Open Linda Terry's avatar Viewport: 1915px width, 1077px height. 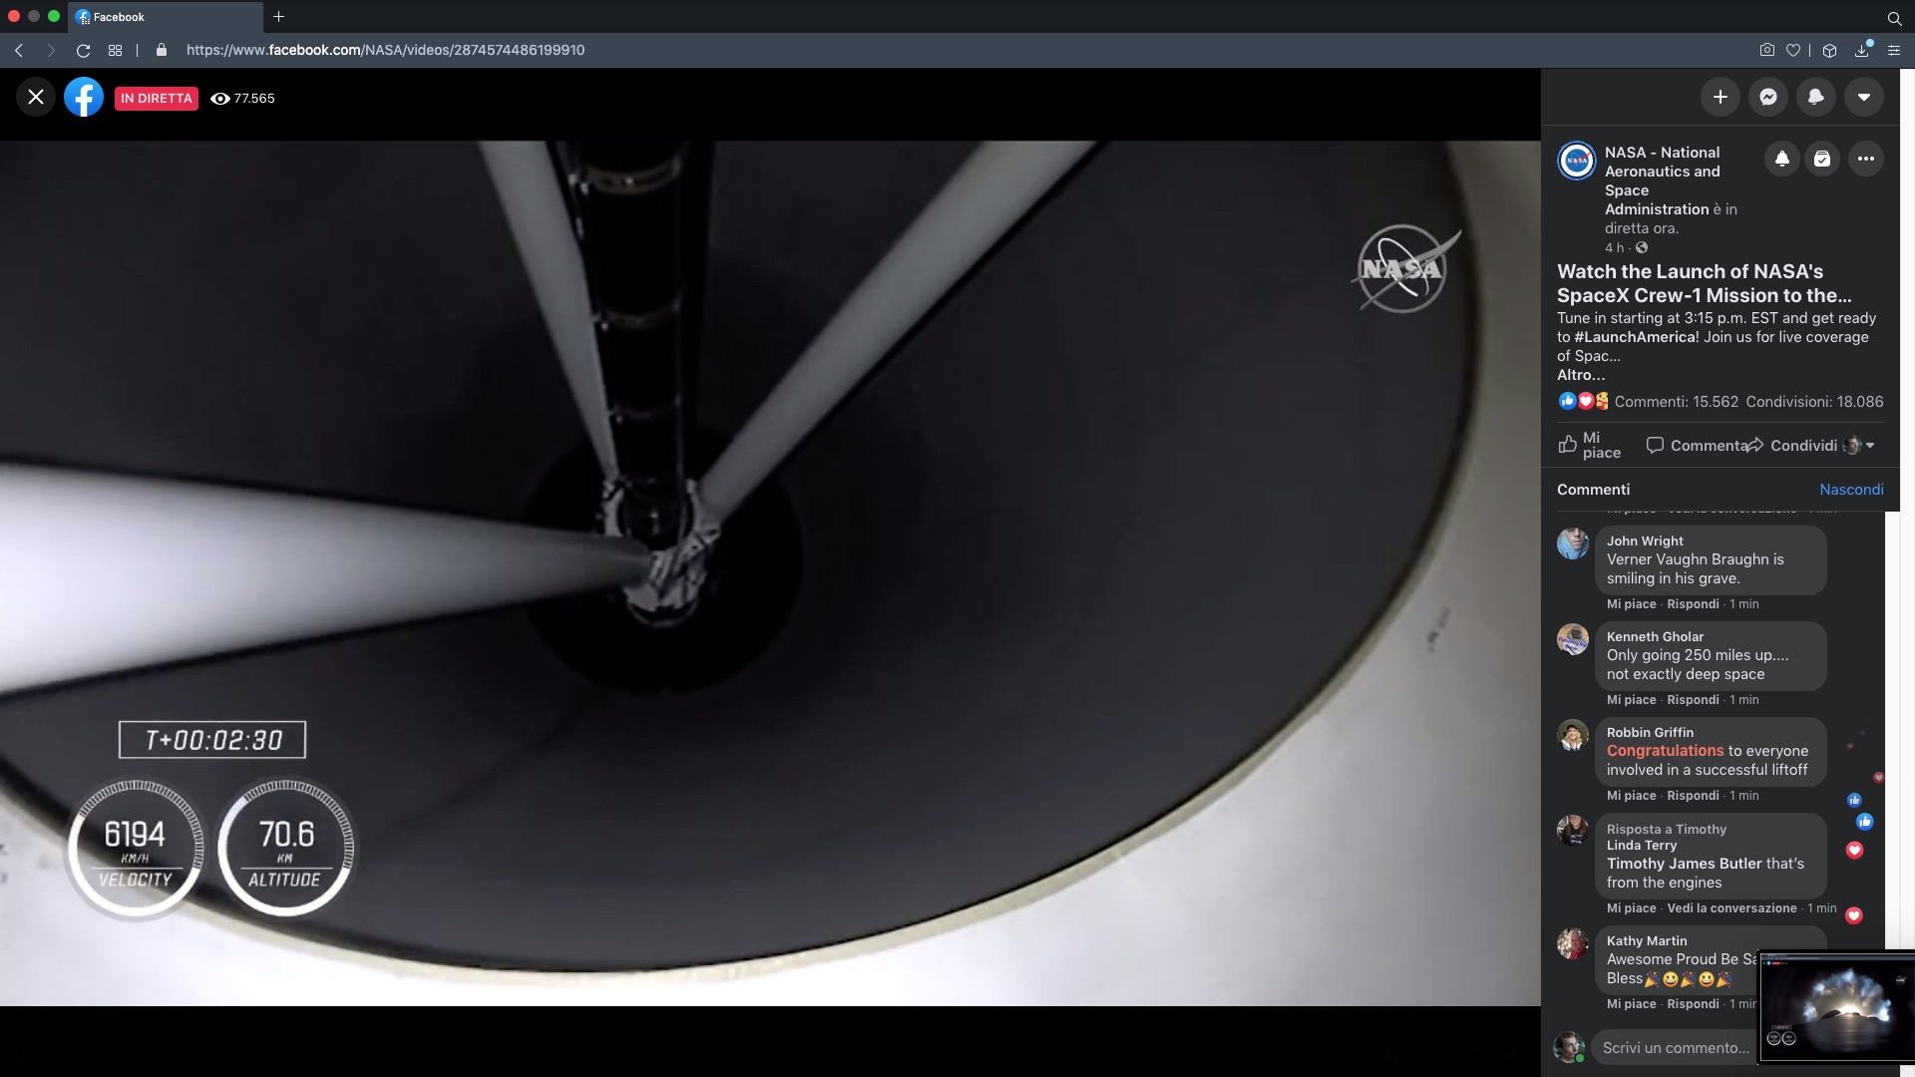[x=1573, y=831]
